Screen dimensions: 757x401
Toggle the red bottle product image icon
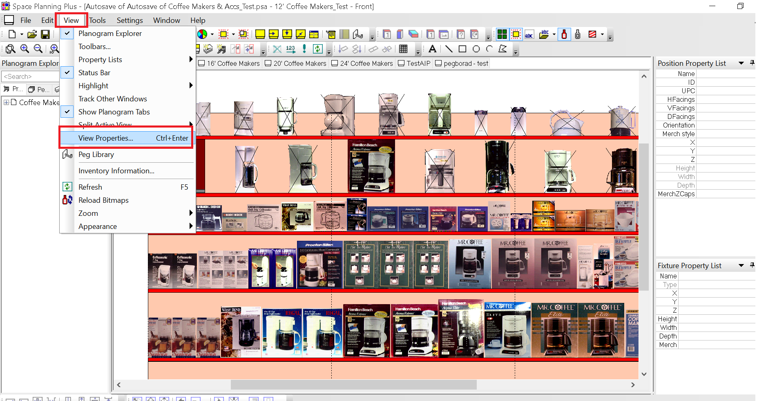click(564, 34)
